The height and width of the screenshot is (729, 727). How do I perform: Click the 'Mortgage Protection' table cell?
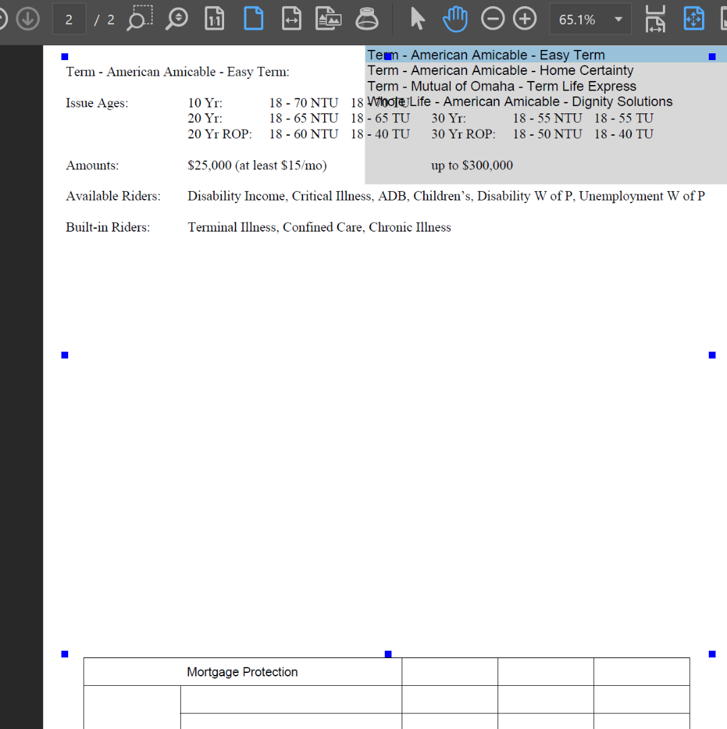tap(242, 672)
